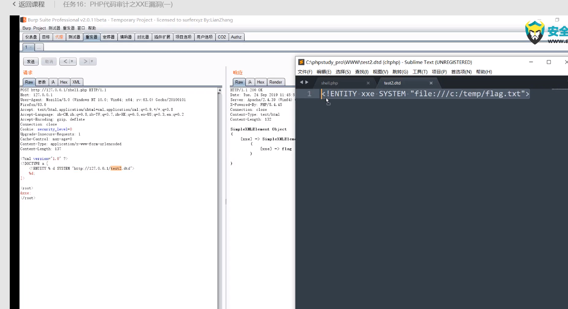Screen dimensions: 568x309
Task: Open the 项目选项 tab
Action: pos(183,37)
